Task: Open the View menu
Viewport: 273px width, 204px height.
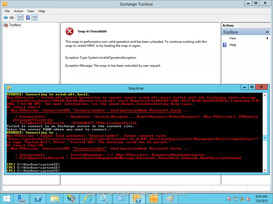Action: (x=31, y=11)
